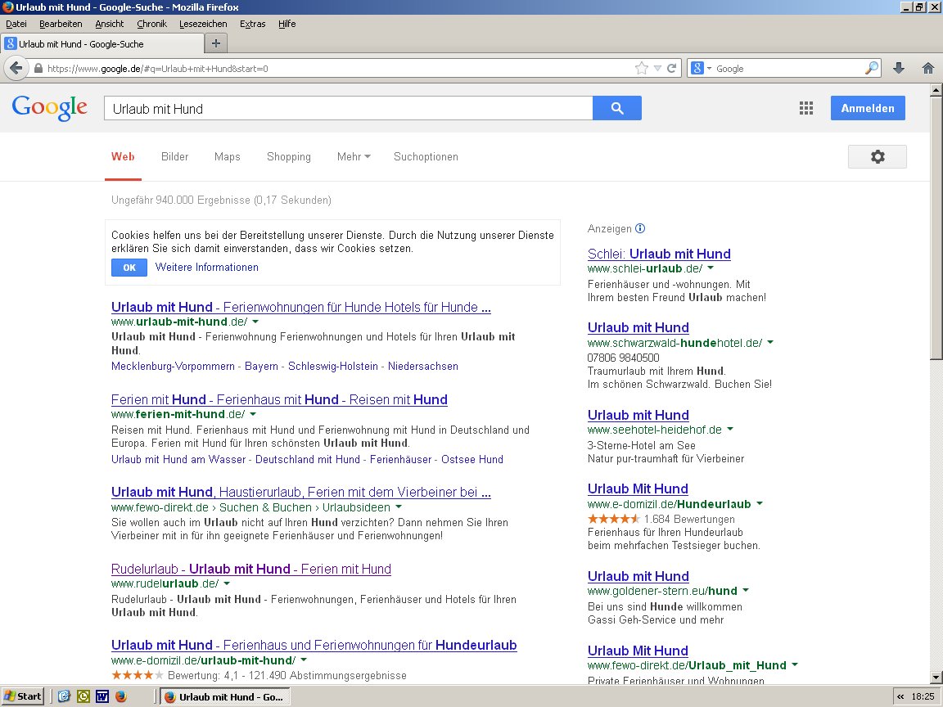Click the page scrollbar up arrow
Image resolution: width=943 pixels, height=707 pixels.
point(936,91)
